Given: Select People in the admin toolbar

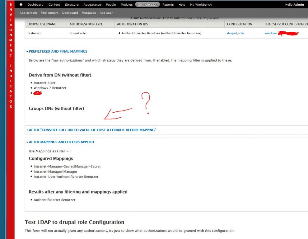Looking at the screenshot, I should click(111, 5).
